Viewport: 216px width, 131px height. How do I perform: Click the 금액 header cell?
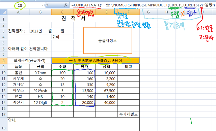point(107,67)
